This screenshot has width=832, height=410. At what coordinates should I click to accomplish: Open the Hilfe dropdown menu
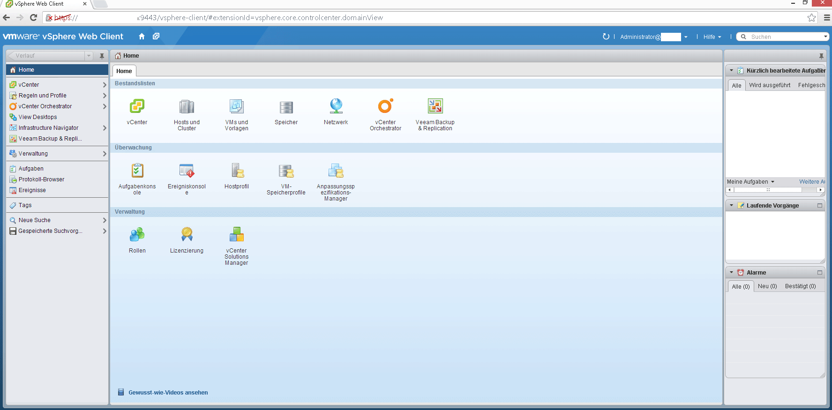point(712,37)
